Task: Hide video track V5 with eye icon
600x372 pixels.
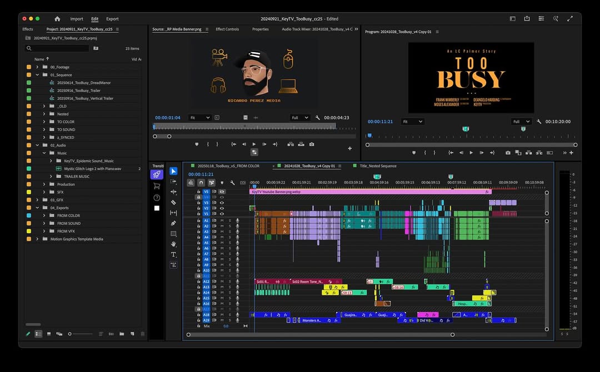Action: click(222, 192)
